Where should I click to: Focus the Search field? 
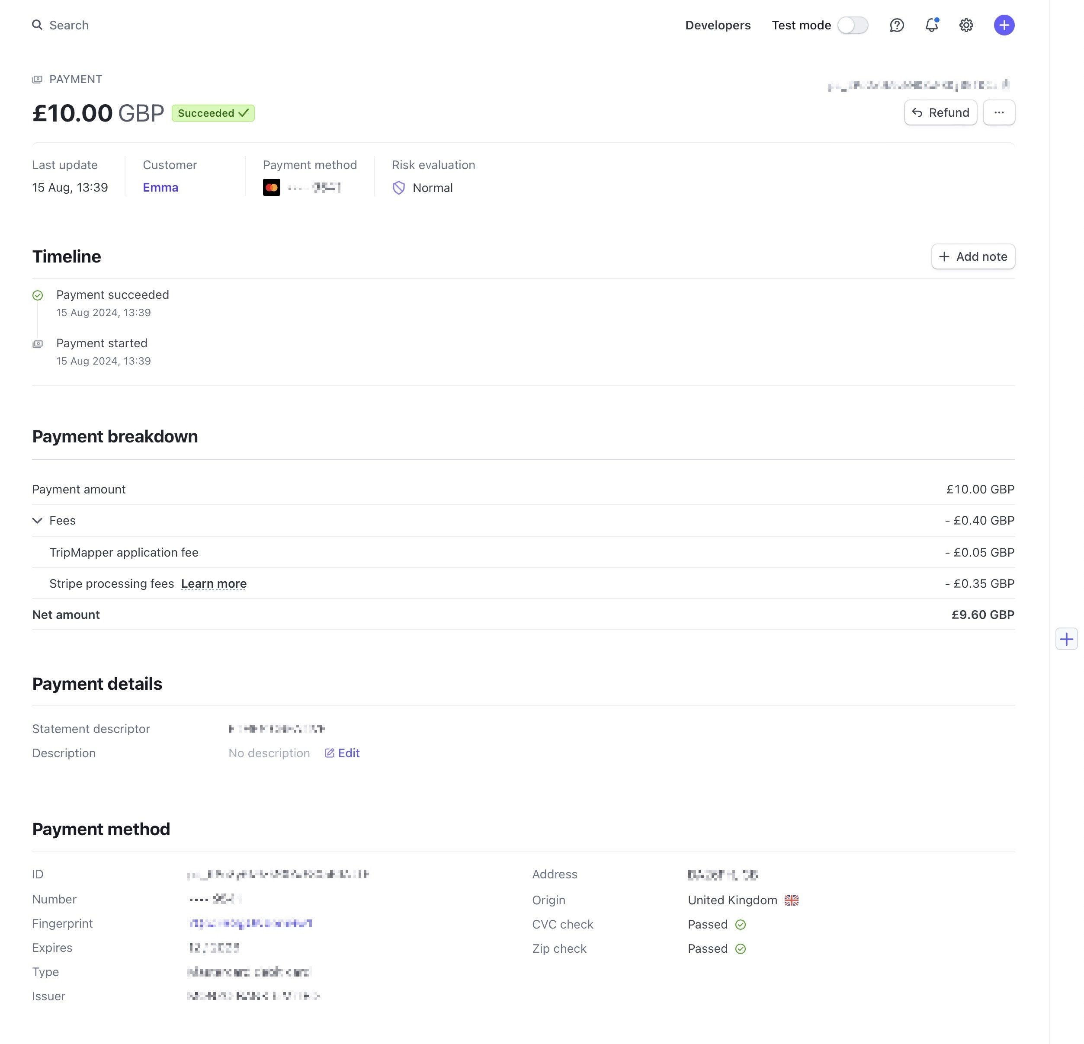69,25
